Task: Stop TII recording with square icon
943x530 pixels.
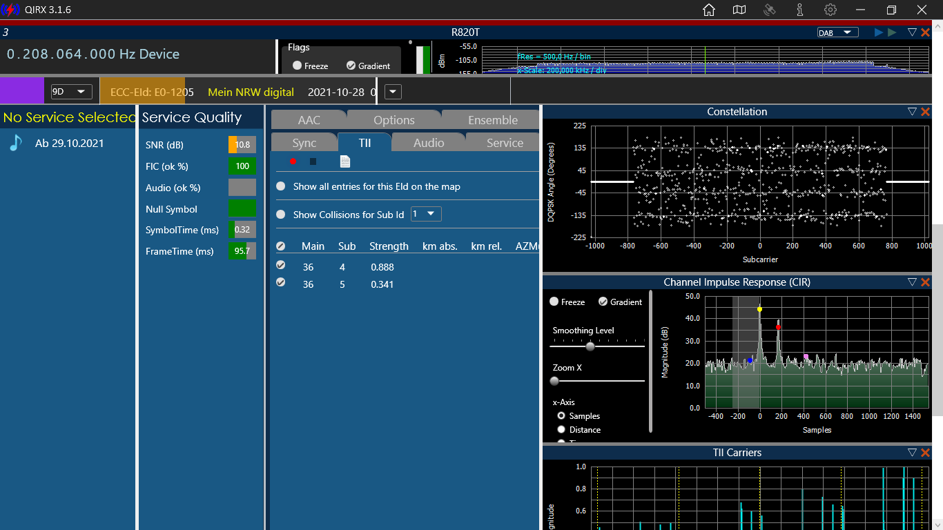Action: click(x=313, y=161)
